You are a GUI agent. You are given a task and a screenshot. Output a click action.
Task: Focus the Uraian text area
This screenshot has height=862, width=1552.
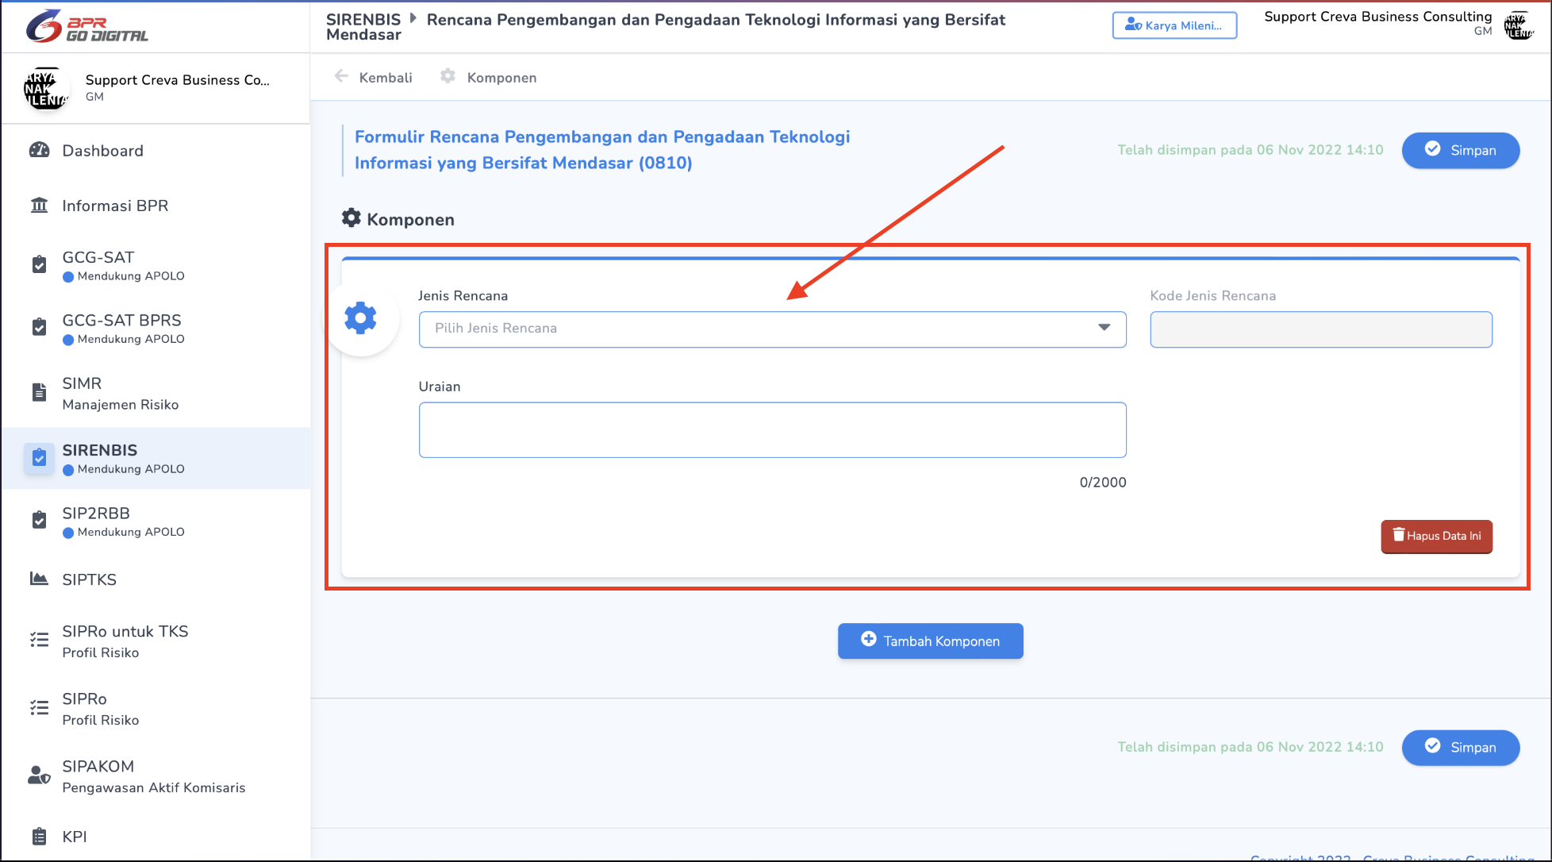772,429
